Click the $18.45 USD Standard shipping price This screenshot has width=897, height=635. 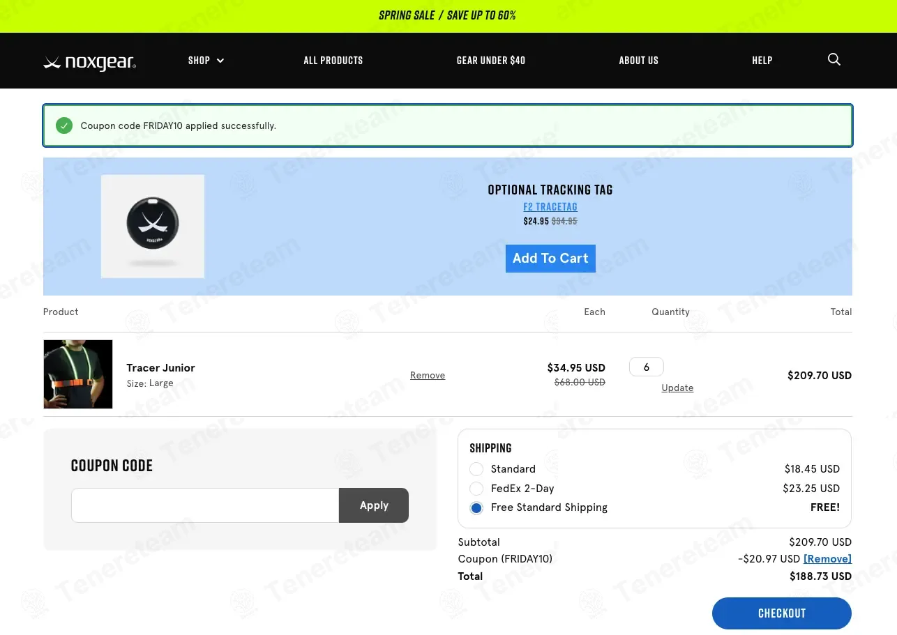(812, 469)
